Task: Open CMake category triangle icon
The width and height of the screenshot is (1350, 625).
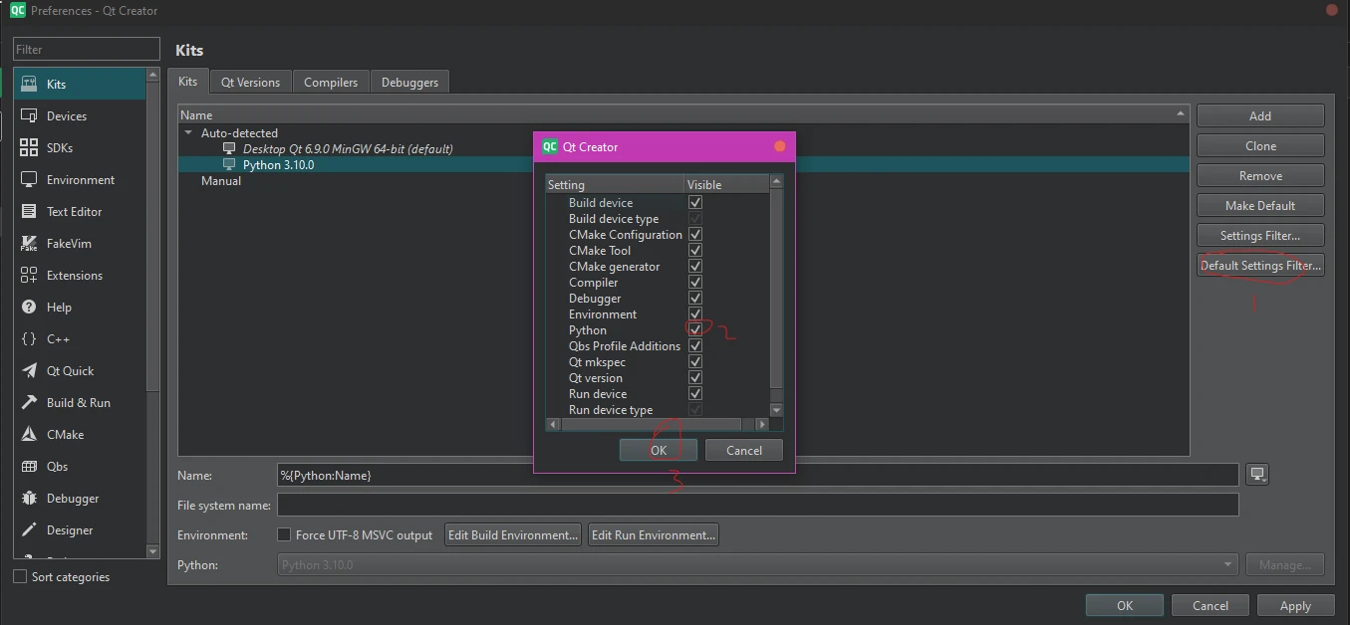Action: pos(29,435)
